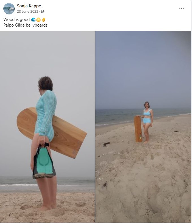Click the sandy footprints in right photo foreground
The width and height of the screenshot is (192, 223).
pyautogui.click(x=143, y=185)
